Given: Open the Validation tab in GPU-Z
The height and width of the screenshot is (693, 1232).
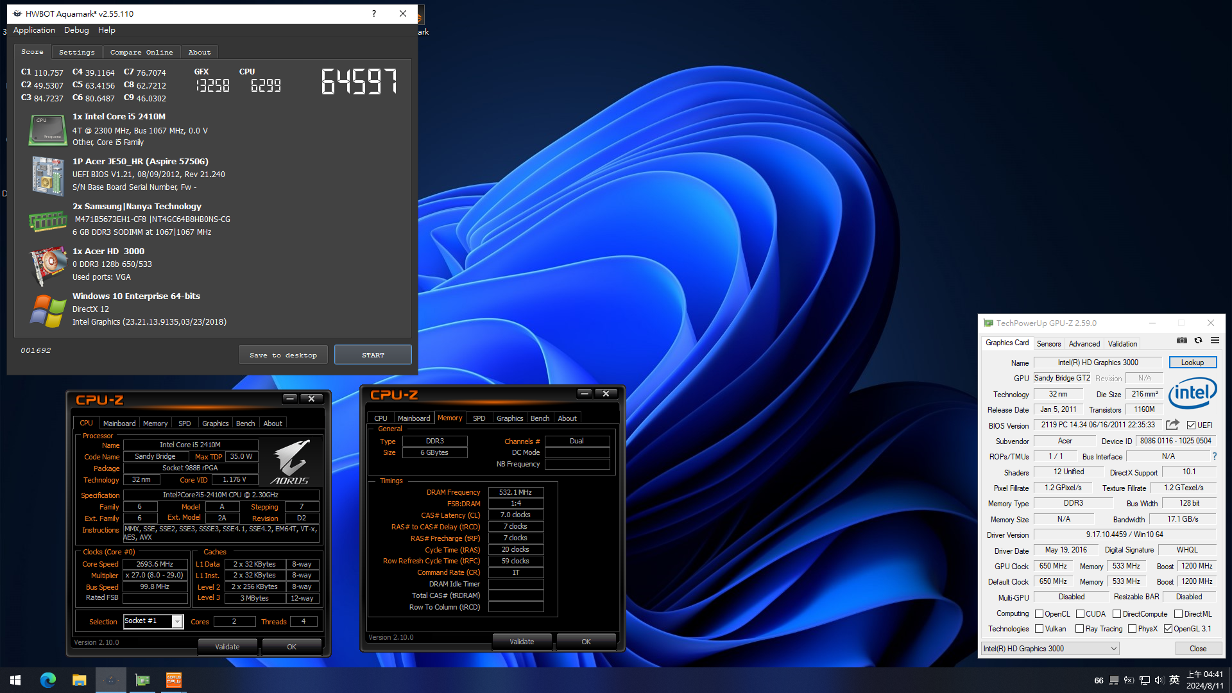Looking at the screenshot, I should click(x=1122, y=344).
